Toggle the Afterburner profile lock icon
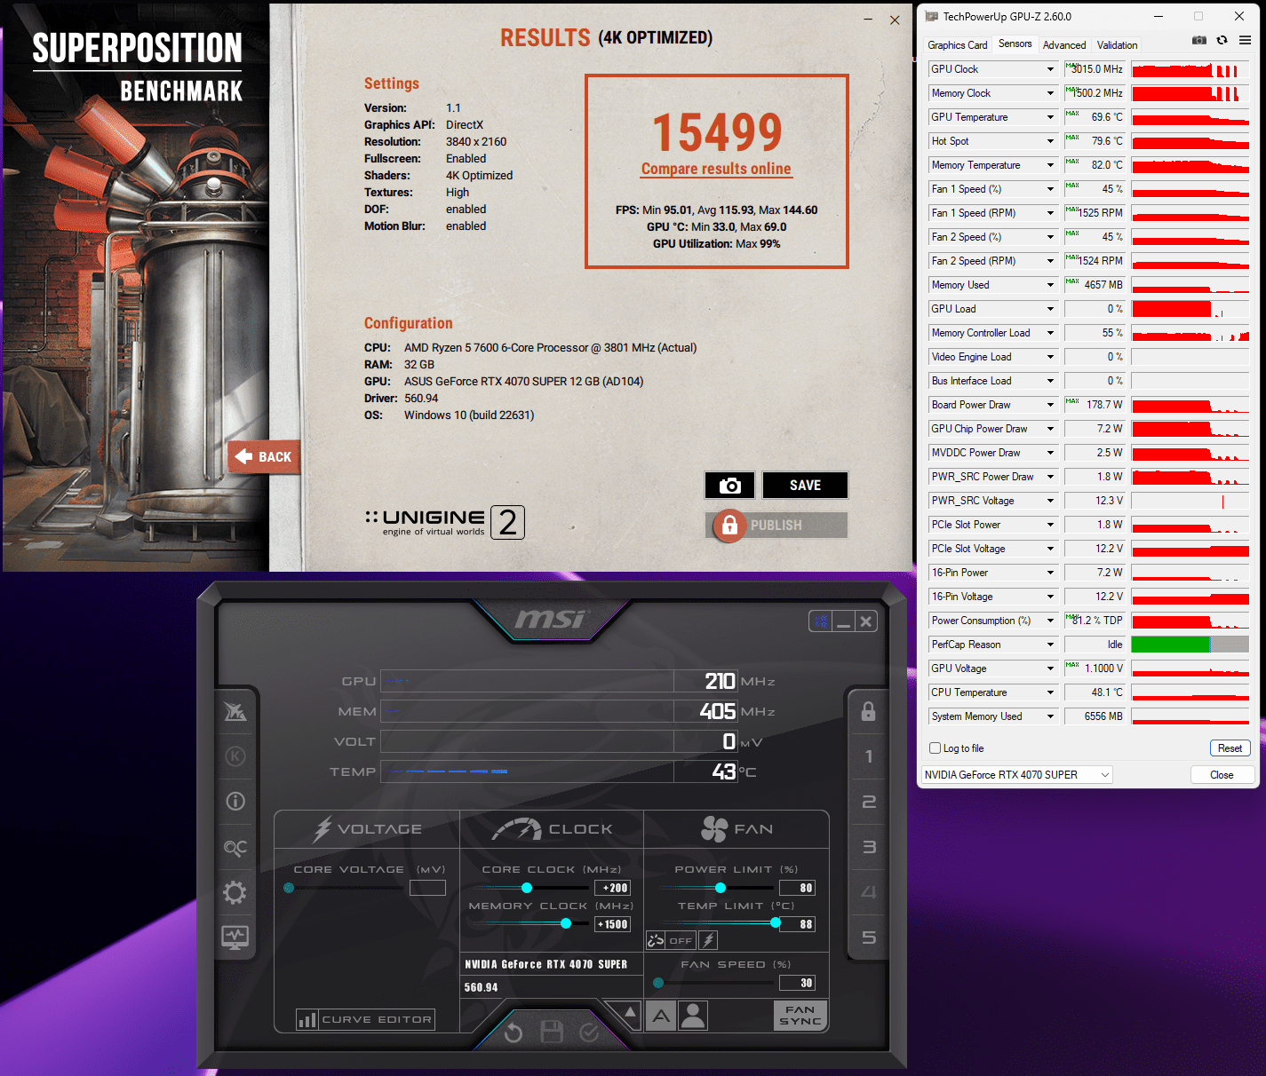 pos(869,711)
